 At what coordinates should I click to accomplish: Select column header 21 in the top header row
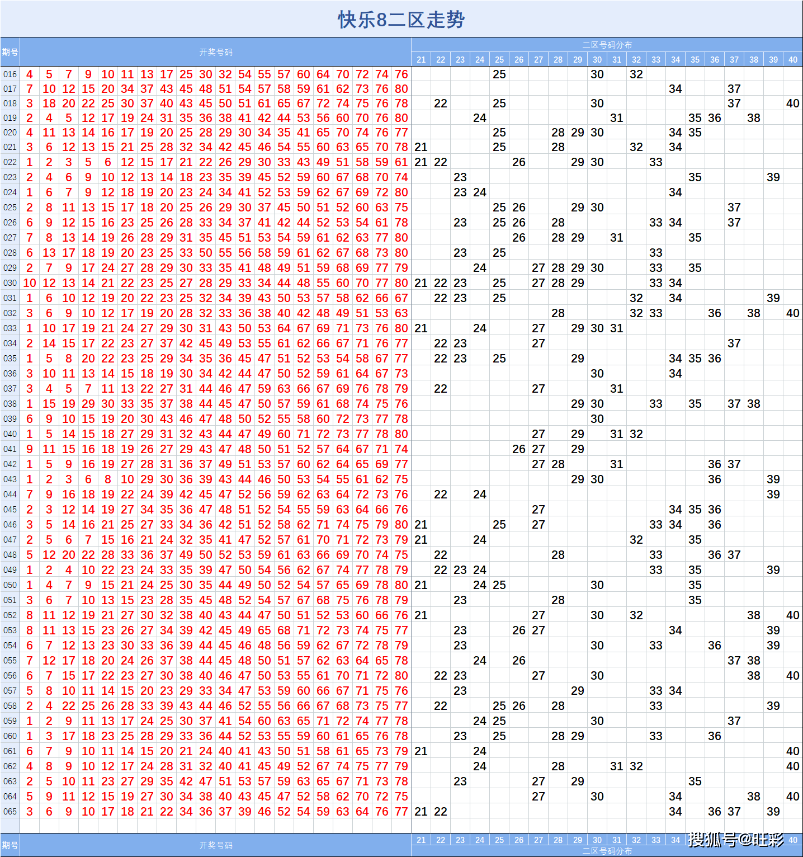[421, 59]
